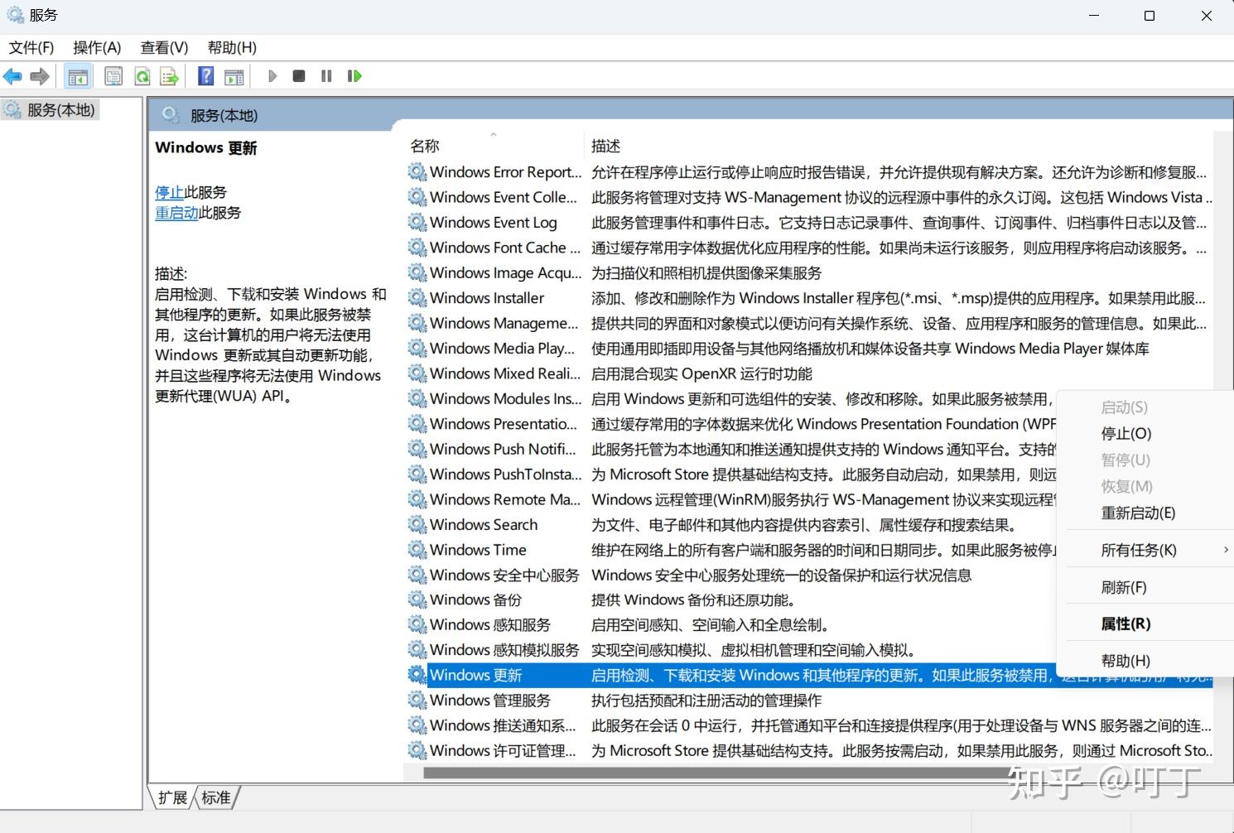Select the Windows 许可证管理... row

[x=503, y=751]
